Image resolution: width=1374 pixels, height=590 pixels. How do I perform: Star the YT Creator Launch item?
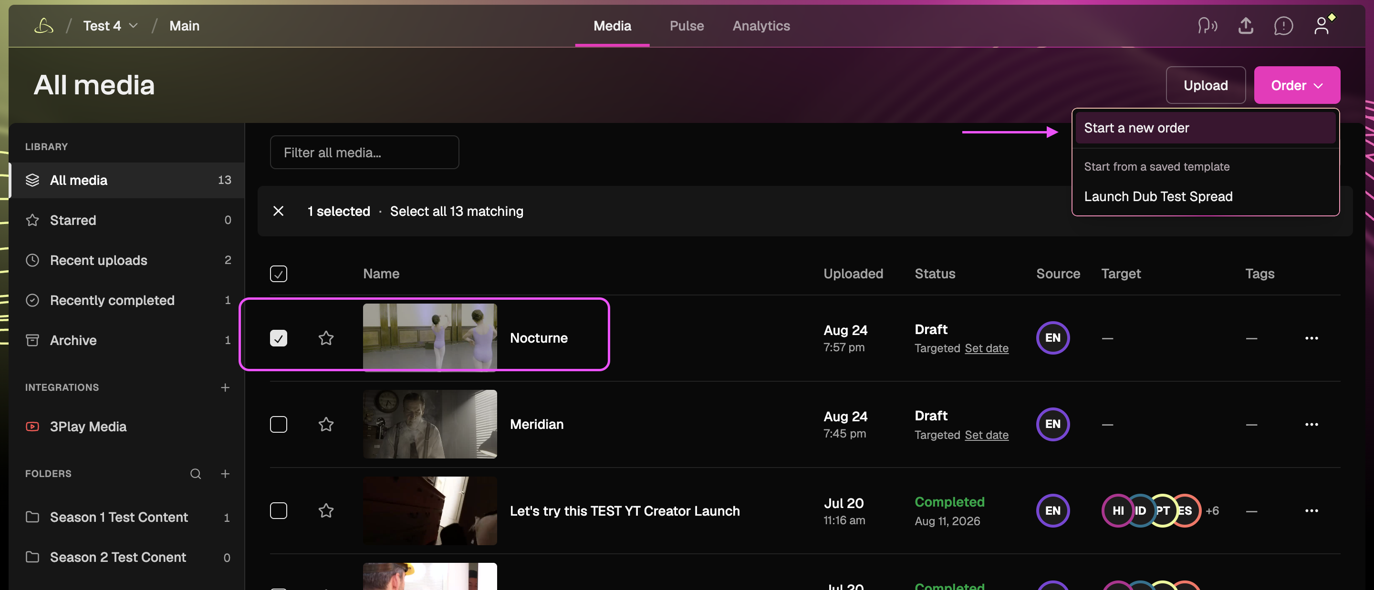[x=326, y=510]
